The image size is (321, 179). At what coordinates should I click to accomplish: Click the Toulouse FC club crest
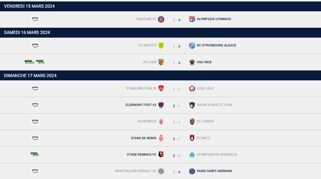(161, 19)
